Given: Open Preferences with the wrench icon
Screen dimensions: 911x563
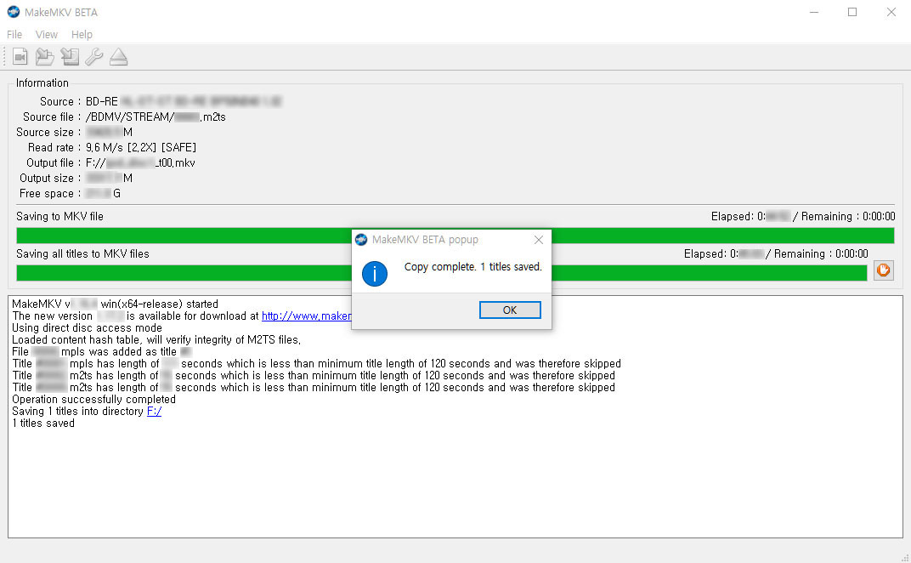Looking at the screenshot, I should (x=94, y=56).
